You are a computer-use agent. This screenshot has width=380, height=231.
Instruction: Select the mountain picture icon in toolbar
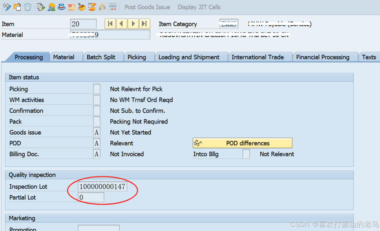pos(51,7)
